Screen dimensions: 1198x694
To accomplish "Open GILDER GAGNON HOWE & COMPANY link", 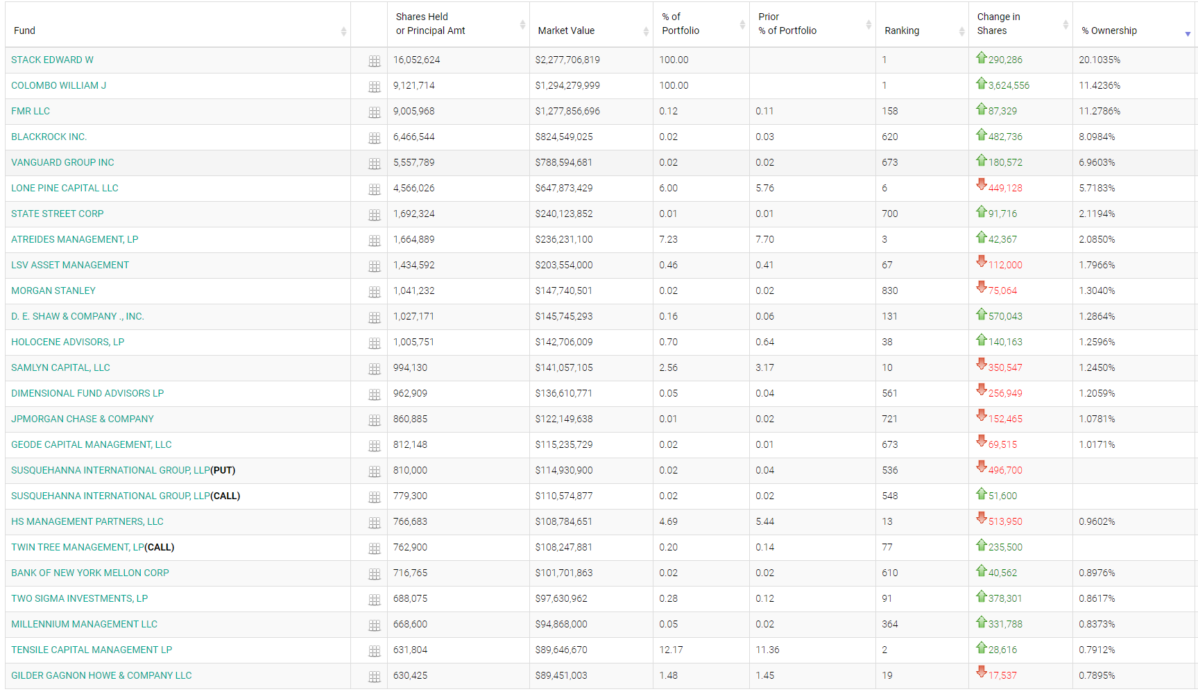I will click(x=101, y=675).
